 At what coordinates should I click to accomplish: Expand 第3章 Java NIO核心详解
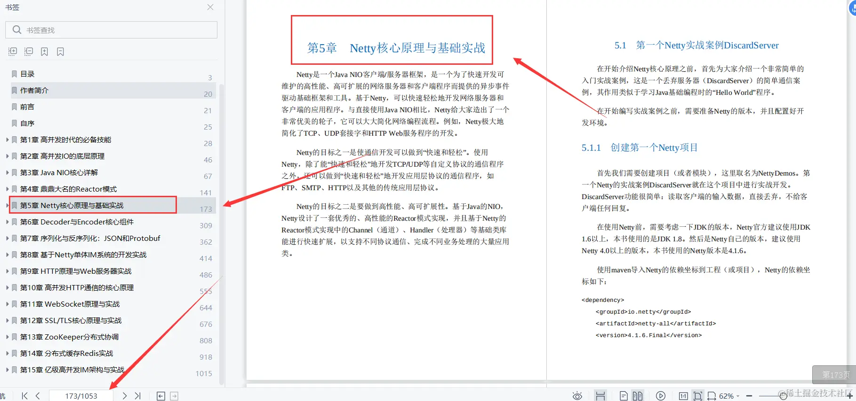[7, 172]
